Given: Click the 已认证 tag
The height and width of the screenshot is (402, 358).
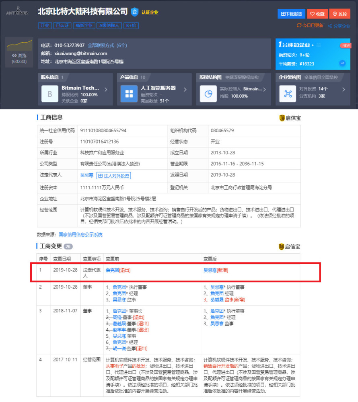Looking at the screenshot, I should [x=62, y=25].
